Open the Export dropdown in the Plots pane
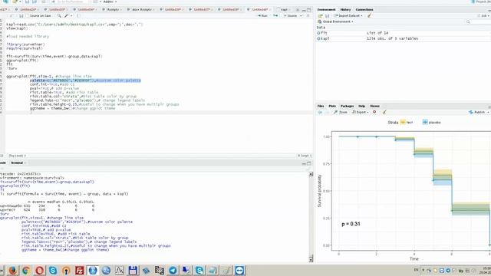This screenshot has height=276, width=491. tap(361, 112)
